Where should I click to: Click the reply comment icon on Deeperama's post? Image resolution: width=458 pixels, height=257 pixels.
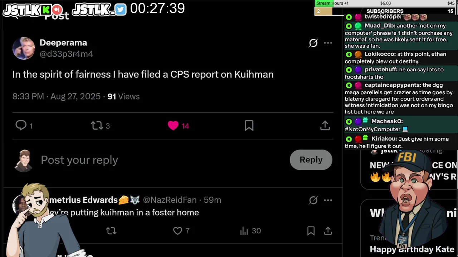click(x=21, y=125)
